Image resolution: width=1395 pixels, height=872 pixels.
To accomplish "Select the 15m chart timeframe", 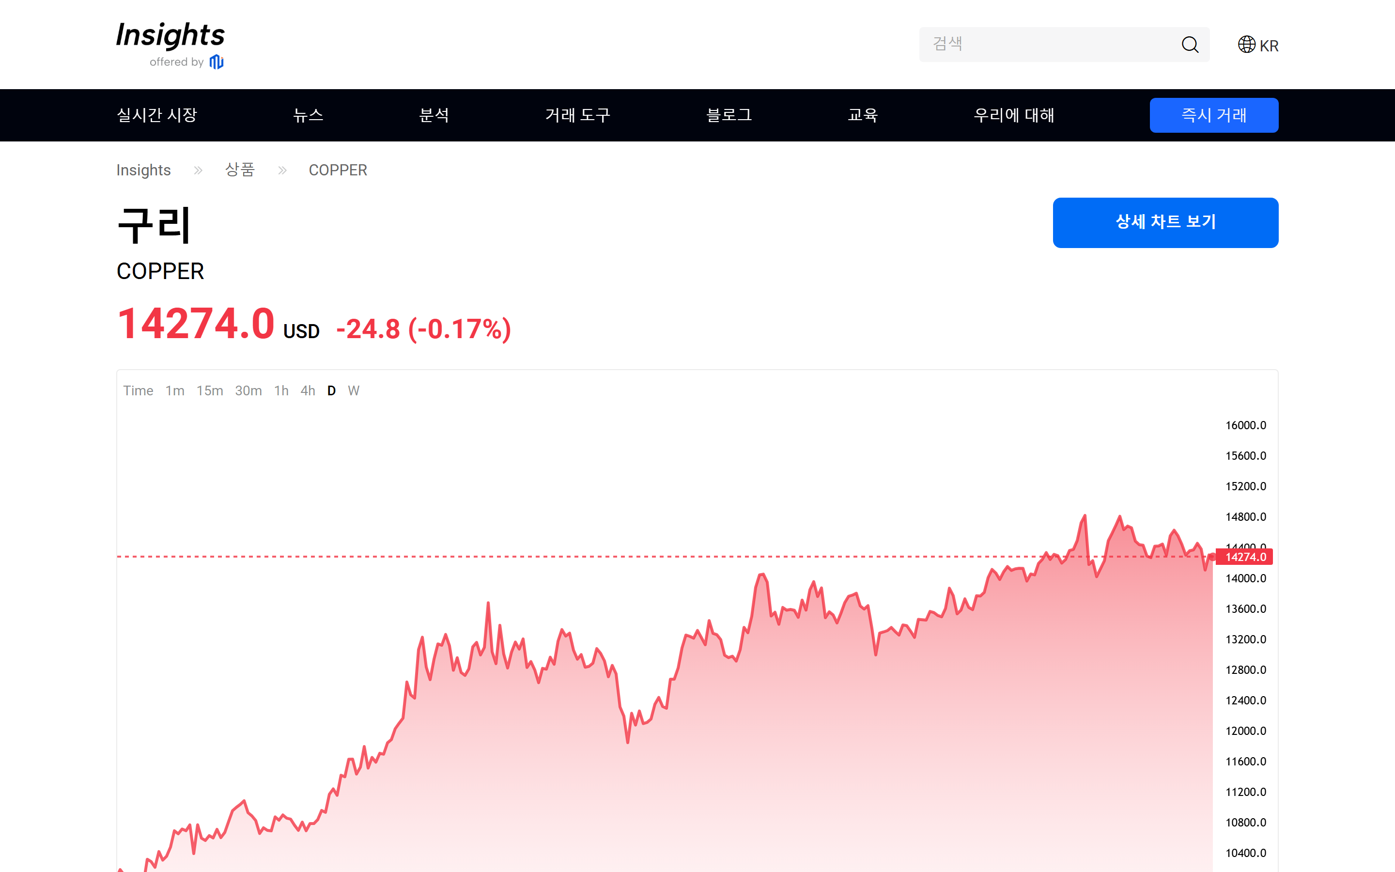I will point(210,391).
